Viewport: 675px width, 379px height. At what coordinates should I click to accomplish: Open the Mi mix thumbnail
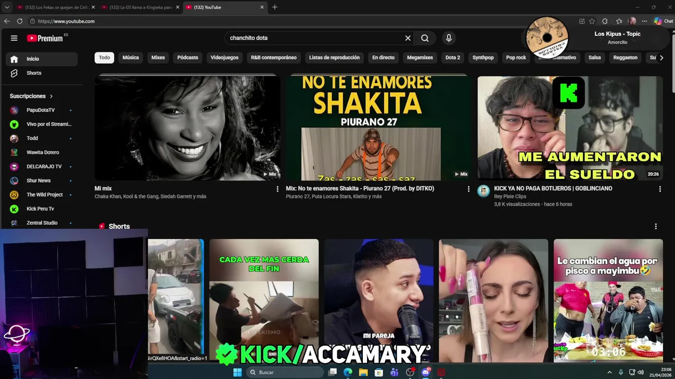[187, 128]
